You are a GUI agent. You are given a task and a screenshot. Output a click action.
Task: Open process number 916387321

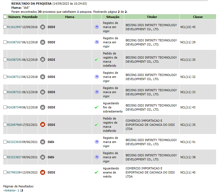(x=14, y=92)
